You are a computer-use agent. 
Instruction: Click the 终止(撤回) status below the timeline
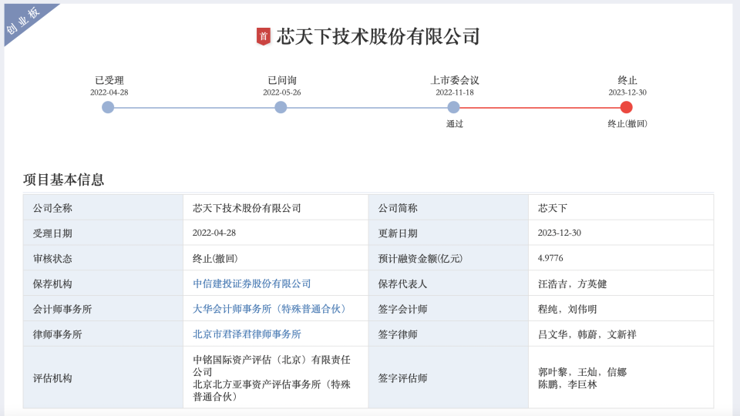627,124
